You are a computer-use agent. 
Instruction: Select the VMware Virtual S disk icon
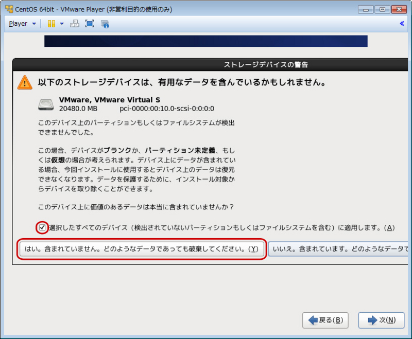46,103
